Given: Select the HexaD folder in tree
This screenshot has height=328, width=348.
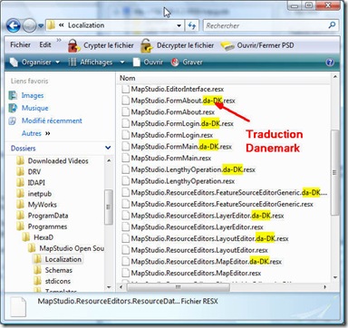Looking at the screenshot, I should click(38, 237).
